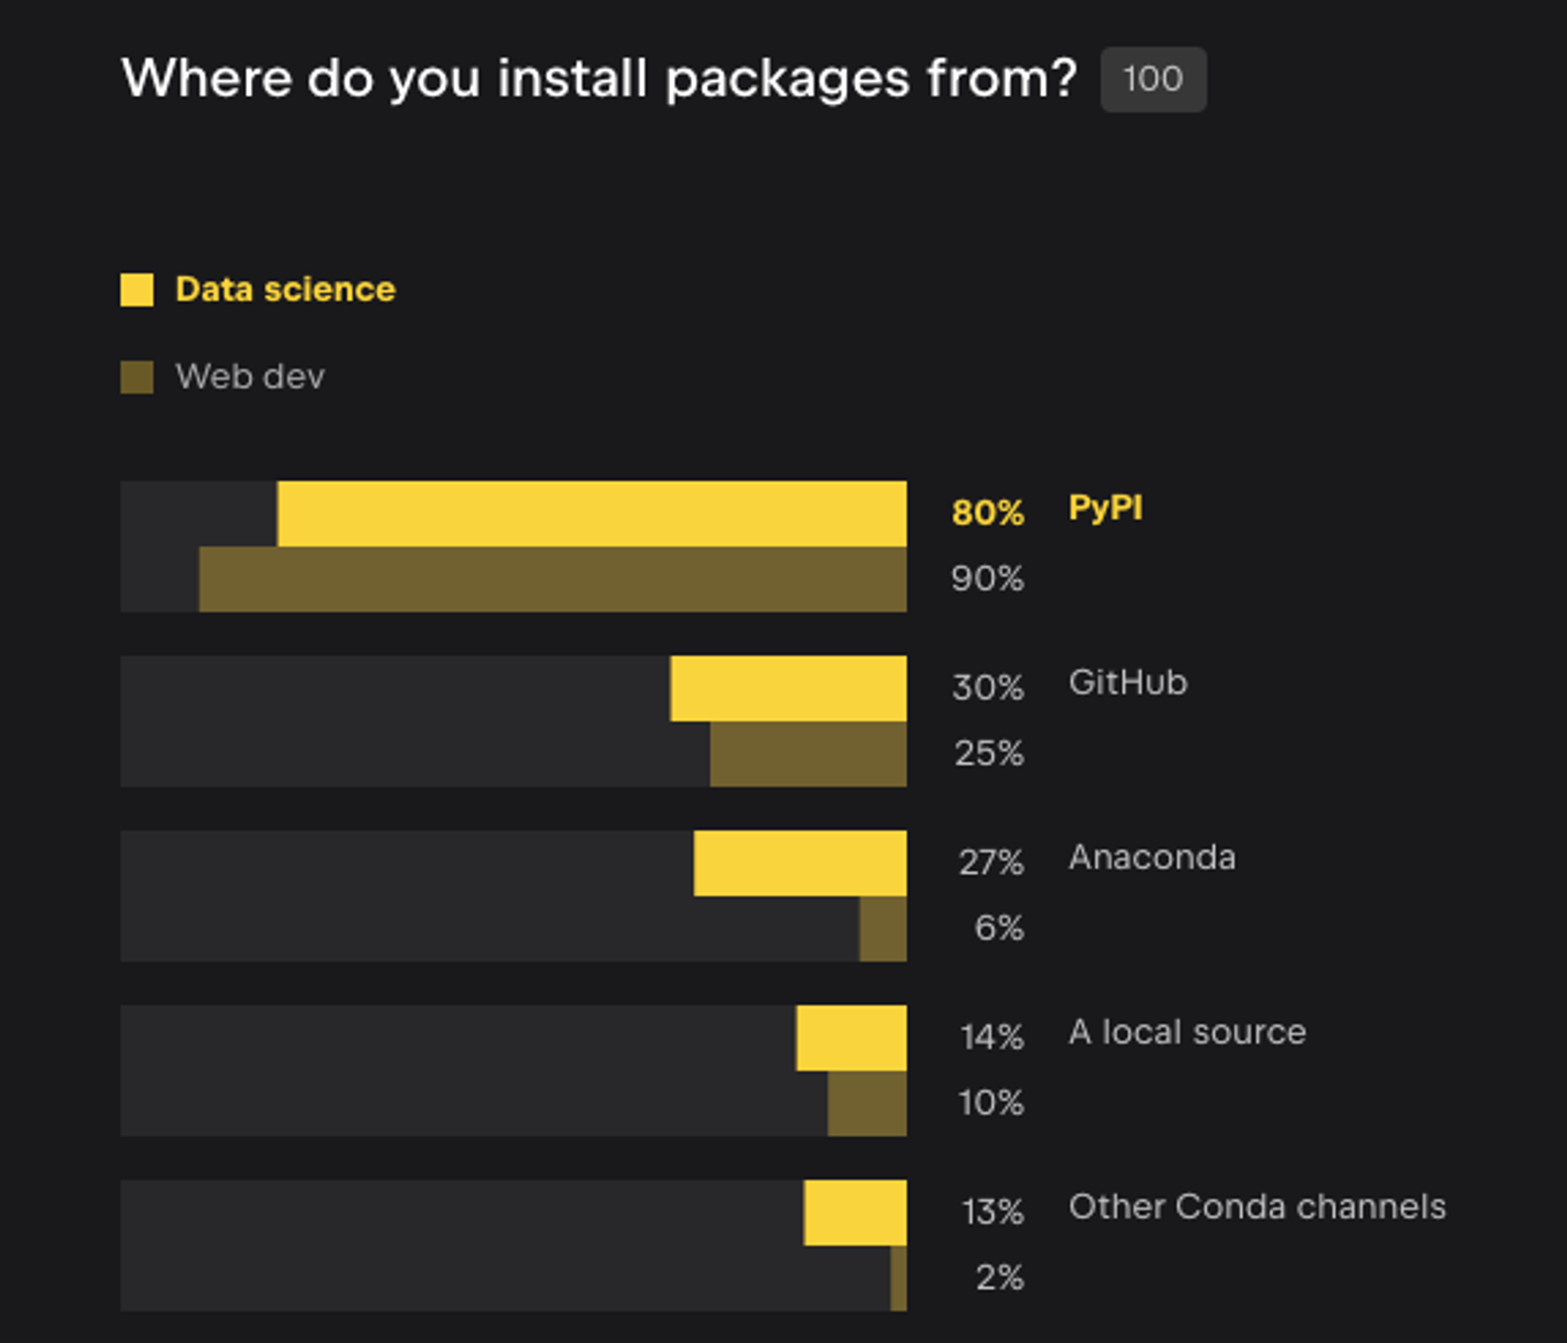Click the GitHub yellow Data science bar

coord(788,689)
